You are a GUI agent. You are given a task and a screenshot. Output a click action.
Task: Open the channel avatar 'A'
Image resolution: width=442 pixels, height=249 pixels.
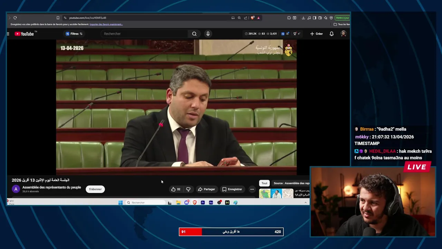click(16, 189)
